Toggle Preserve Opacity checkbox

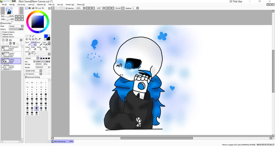(x=2, y=32)
